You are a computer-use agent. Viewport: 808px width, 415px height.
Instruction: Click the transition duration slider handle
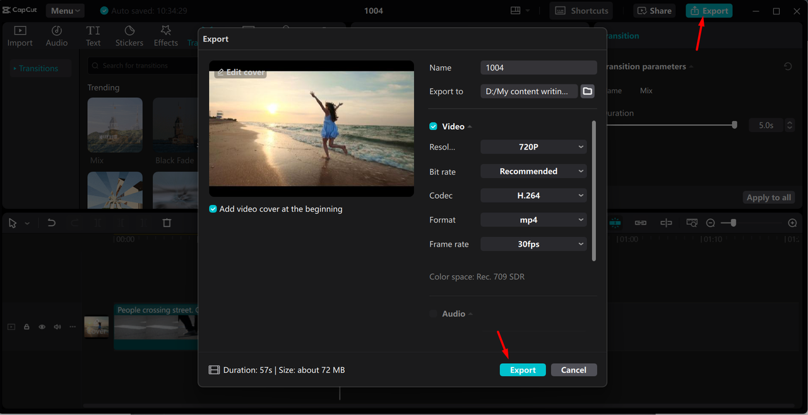[x=734, y=125]
